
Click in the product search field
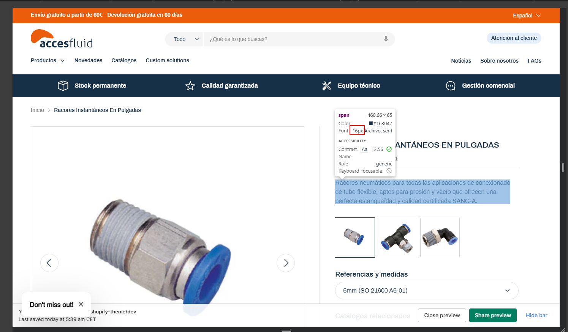pos(293,39)
